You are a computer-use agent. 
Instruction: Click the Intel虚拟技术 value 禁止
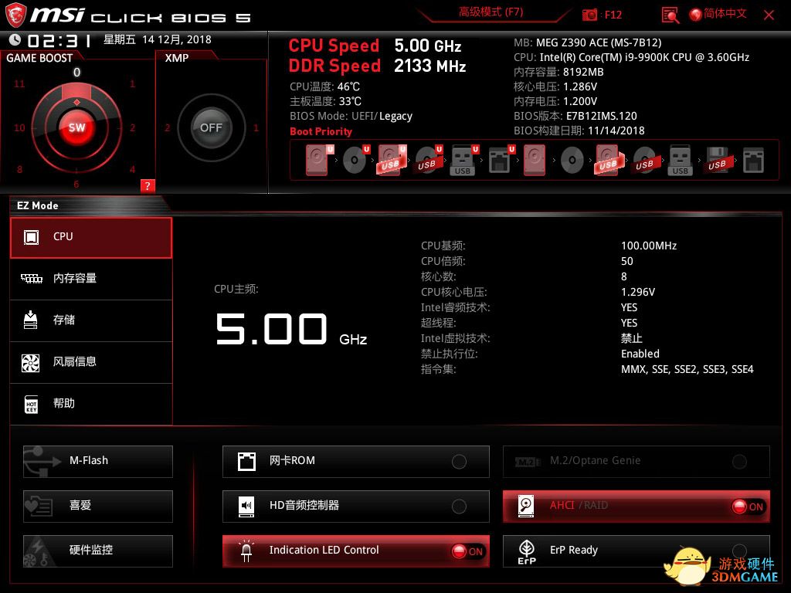(x=632, y=338)
